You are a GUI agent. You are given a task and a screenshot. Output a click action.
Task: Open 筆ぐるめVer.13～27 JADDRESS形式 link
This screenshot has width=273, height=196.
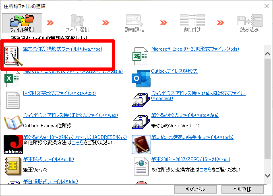[75, 137]
